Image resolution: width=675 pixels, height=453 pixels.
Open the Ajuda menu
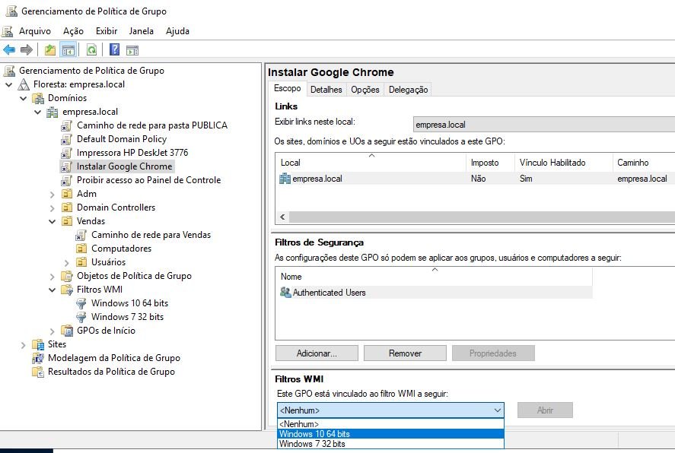[x=178, y=31]
